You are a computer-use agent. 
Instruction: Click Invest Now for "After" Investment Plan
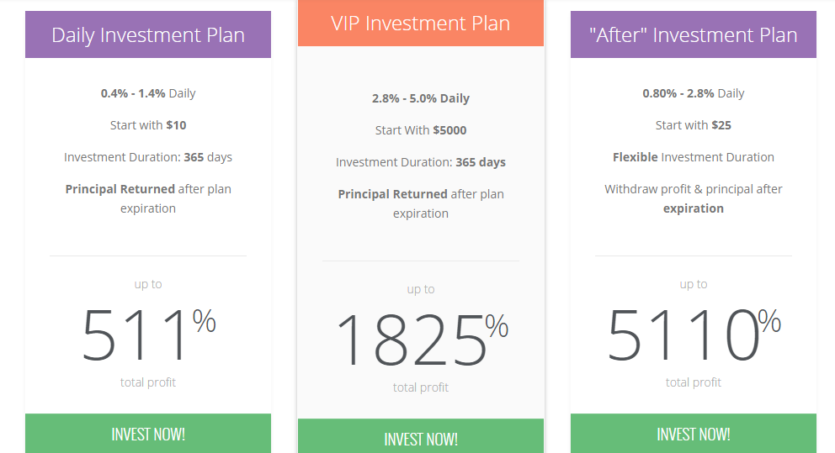click(694, 434)
